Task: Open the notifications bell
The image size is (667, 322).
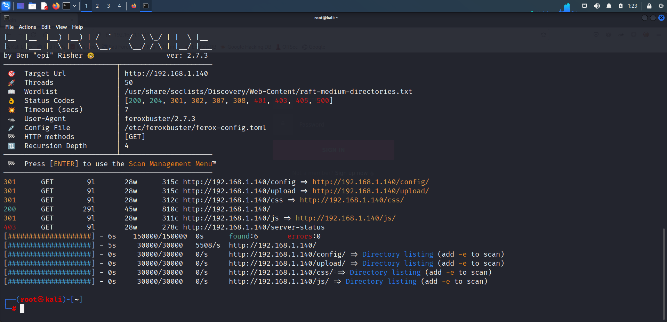Action: 609,6
